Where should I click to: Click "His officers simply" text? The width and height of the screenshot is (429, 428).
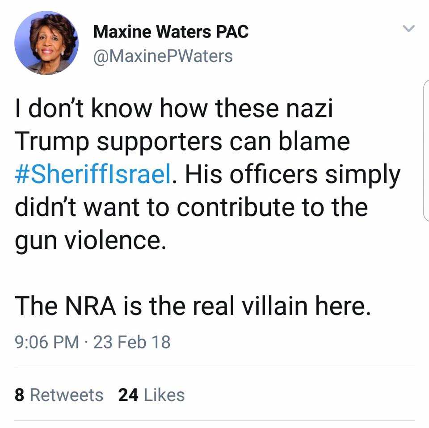coord(293,175)
